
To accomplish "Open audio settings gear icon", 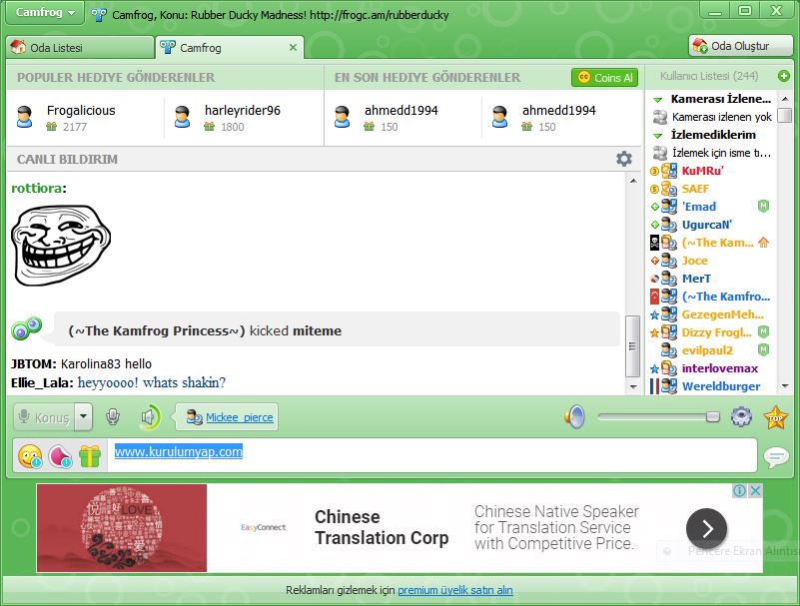I will (741, 416).
